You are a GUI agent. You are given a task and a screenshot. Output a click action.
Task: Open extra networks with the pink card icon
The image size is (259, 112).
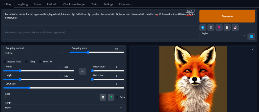tap(219, 27)
